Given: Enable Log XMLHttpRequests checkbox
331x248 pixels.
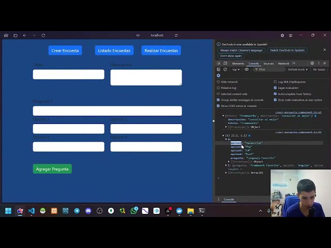Looking at the screenshot, I should 275,82.
